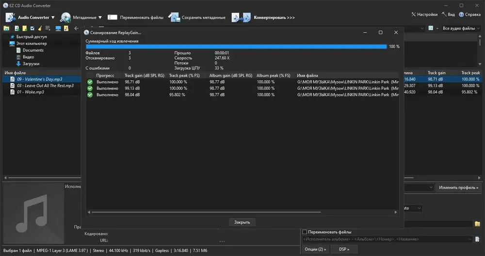
Task: Open the DSP » button
Action: coord(344,249)
